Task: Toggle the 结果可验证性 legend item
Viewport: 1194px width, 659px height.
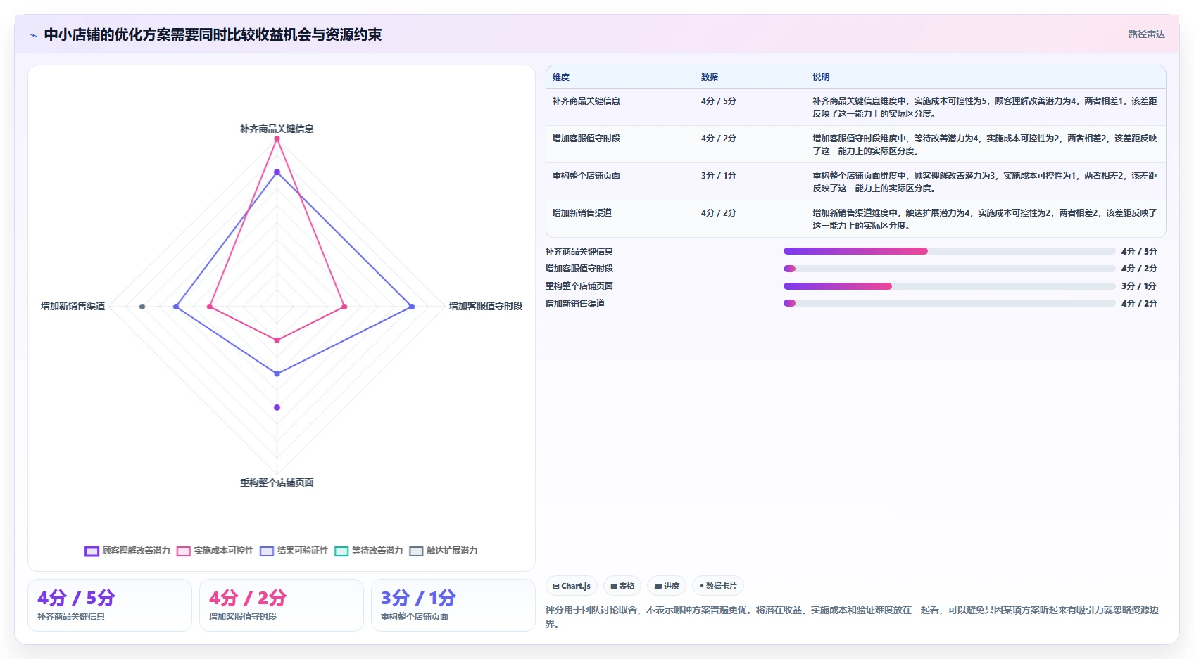Action: point(294,551)
